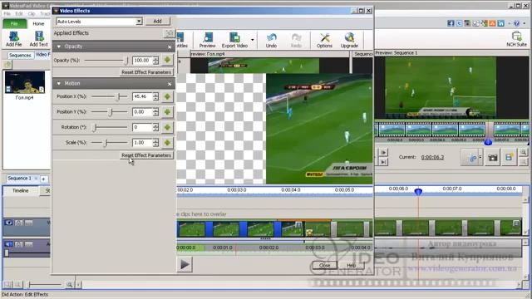Open the File ribbon tab

pos(14,24)
